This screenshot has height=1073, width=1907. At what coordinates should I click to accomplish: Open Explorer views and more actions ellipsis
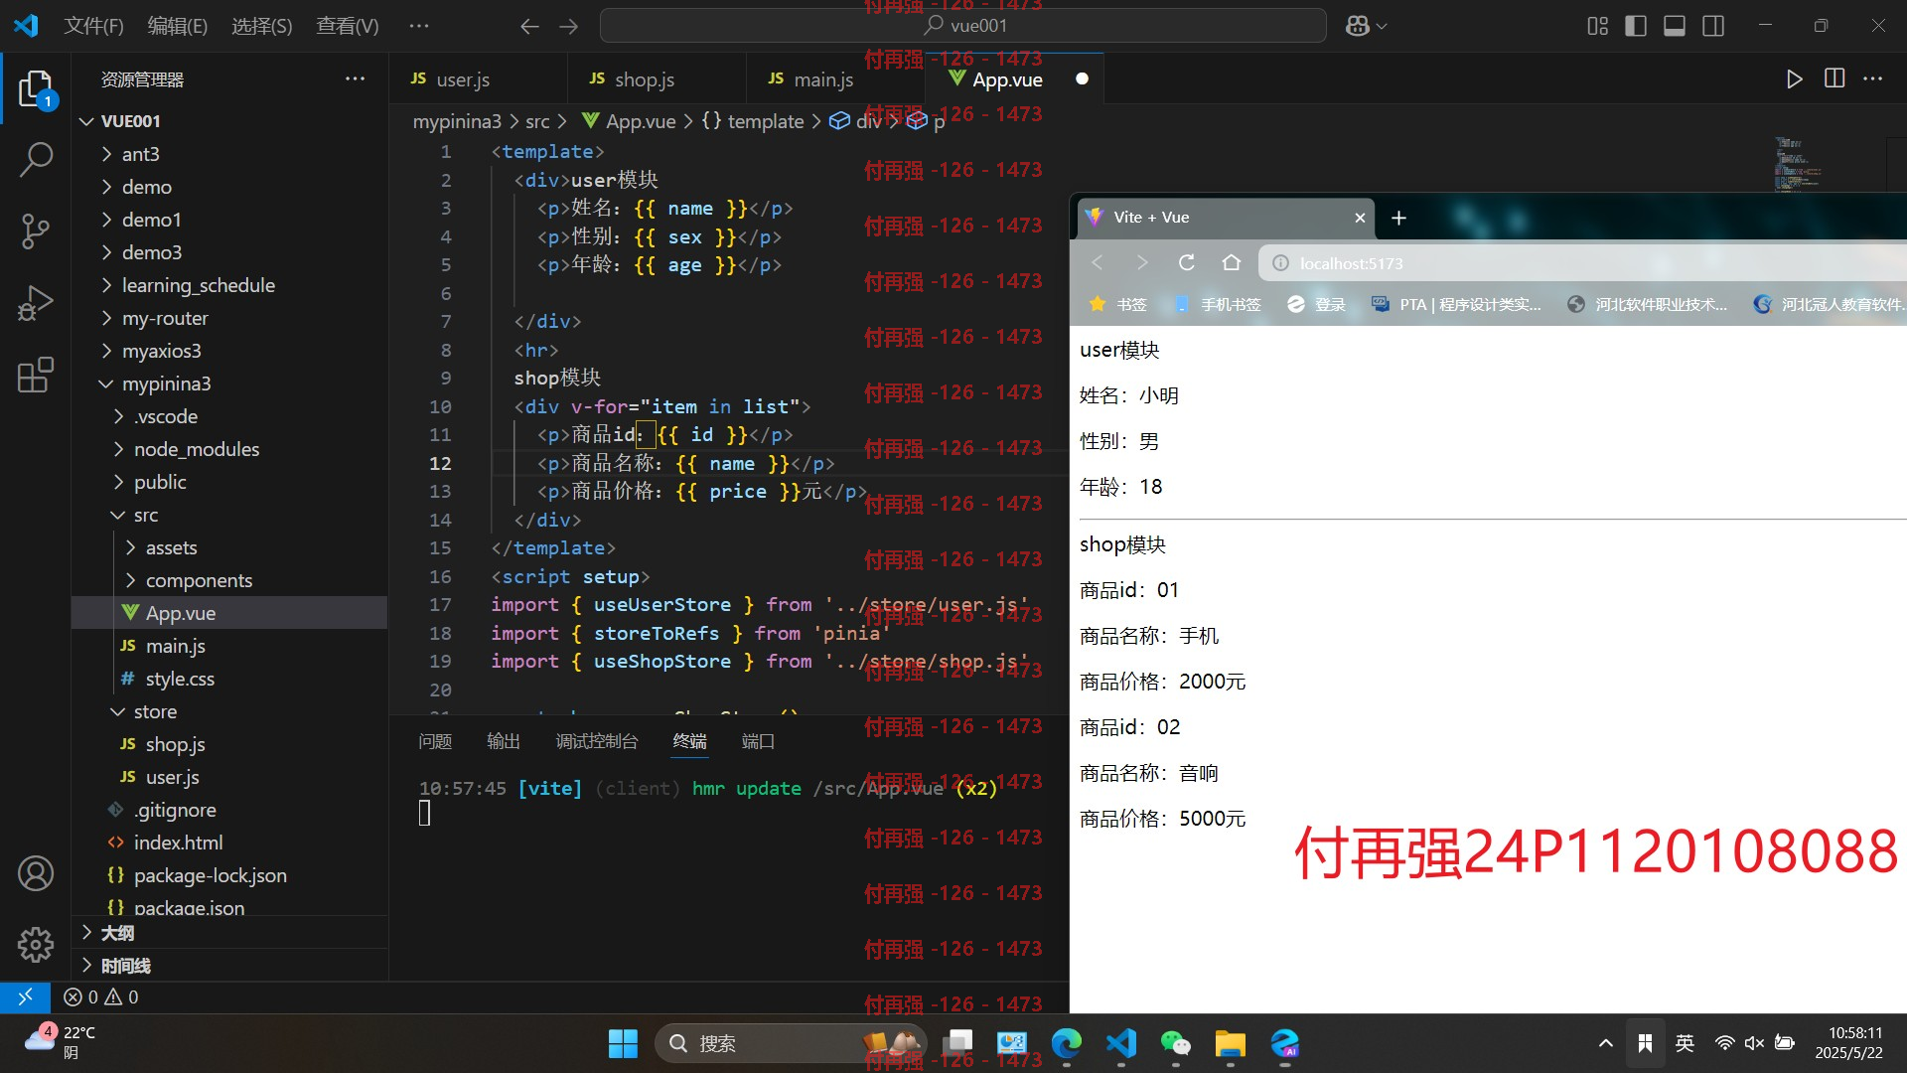click(355, 78)
